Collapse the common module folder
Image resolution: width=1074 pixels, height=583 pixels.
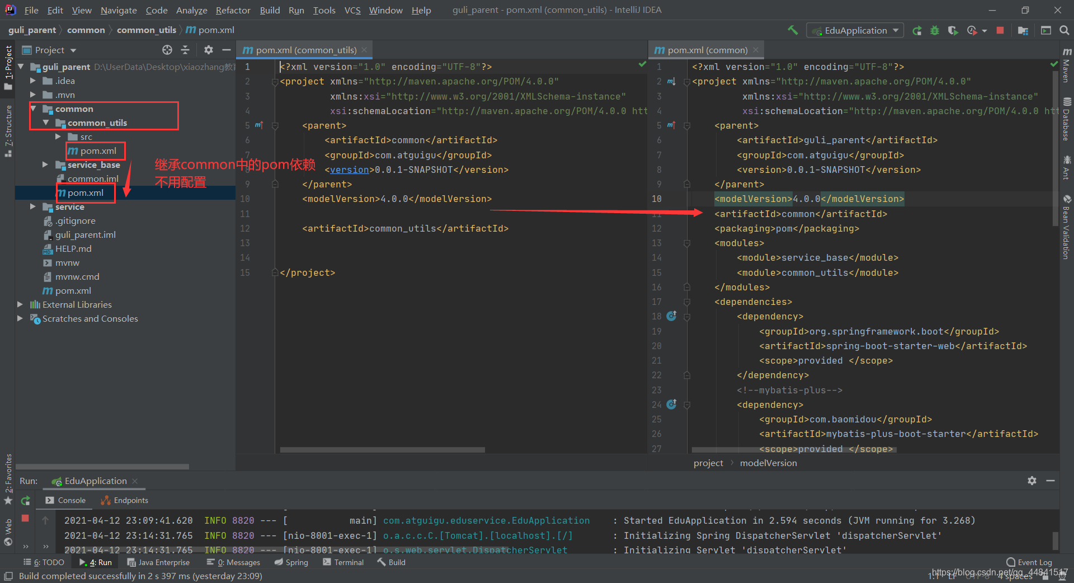tap(33, 109)
